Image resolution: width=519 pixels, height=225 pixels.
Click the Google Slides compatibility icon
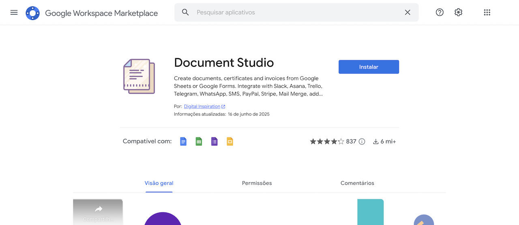pos(230,141)
